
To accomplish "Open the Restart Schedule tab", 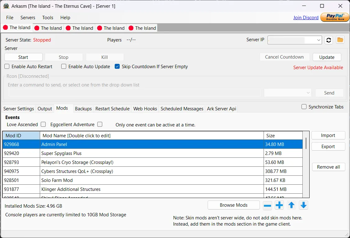I will click(113, 109).
